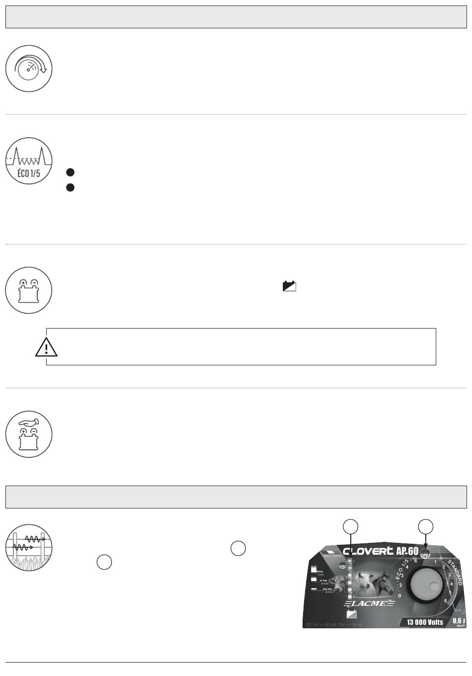Click the battery indicator on the energizer panel
This screenshot has width=472, height=676.
[351, 614]
